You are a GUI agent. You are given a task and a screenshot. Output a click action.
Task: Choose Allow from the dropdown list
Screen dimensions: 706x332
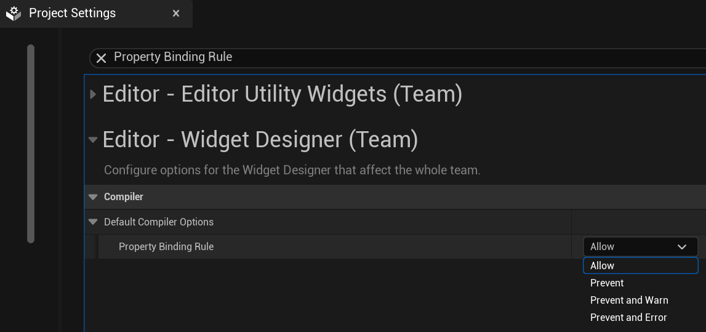603,265
